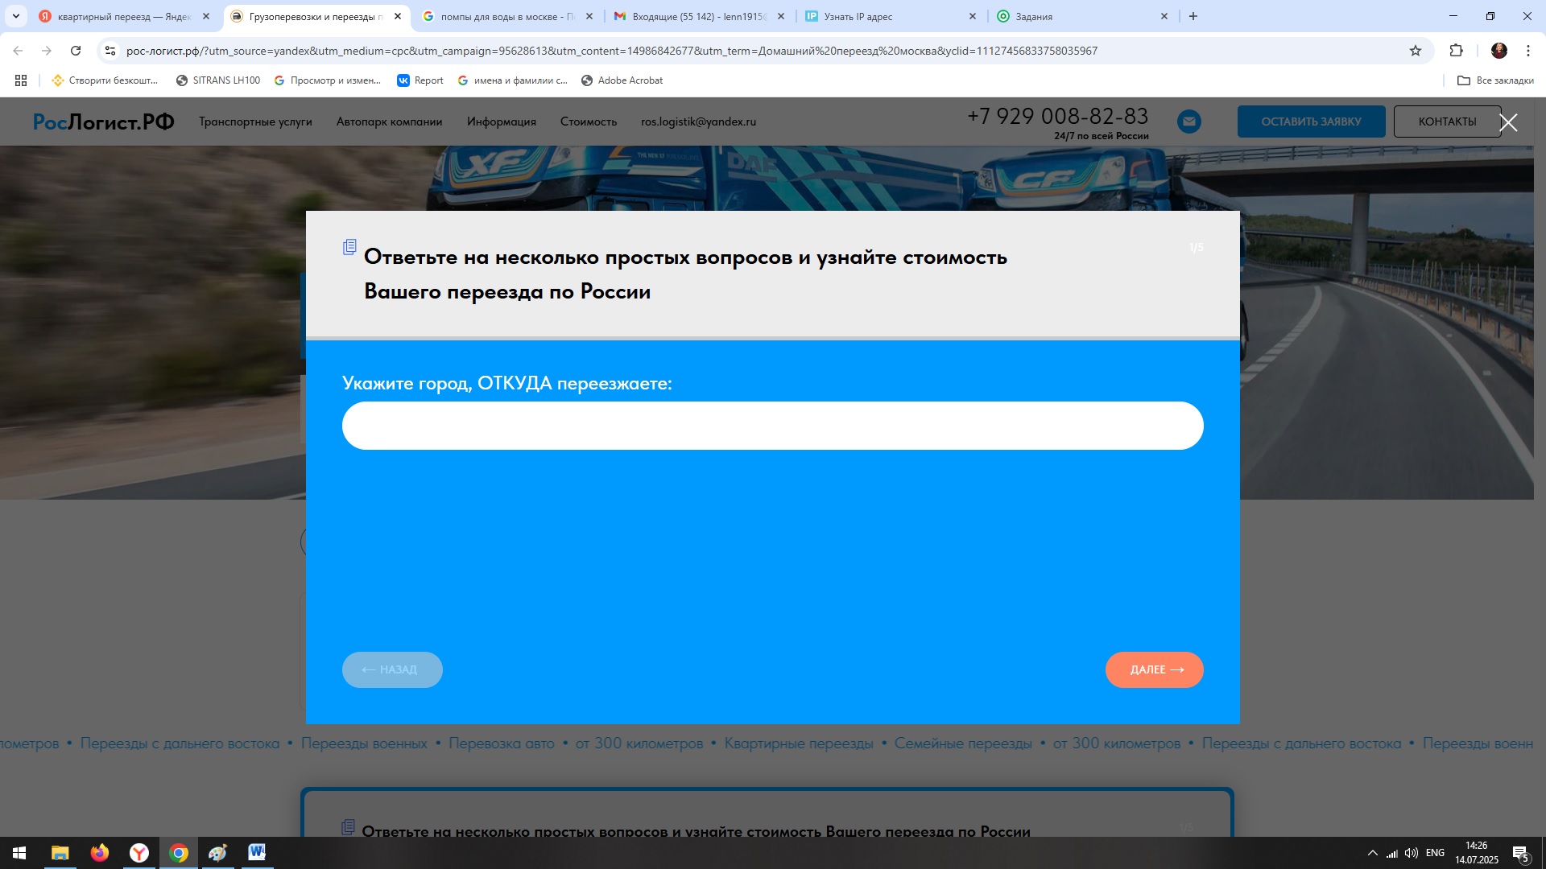Click Перевозка авто in the ticker
The height and width of the screenshot is (869, 1546).
(502, 743)
